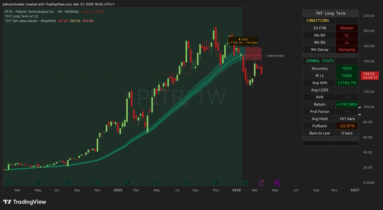Open the purple upcoming earnings E icon

click(x=277, y=183)
